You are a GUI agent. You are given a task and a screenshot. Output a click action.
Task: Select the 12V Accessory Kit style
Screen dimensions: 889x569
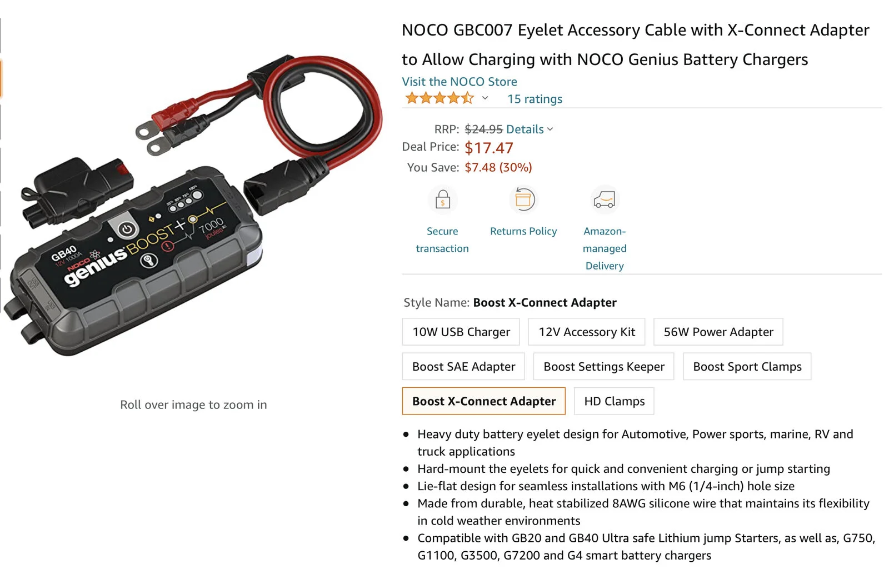click(587, 332)
